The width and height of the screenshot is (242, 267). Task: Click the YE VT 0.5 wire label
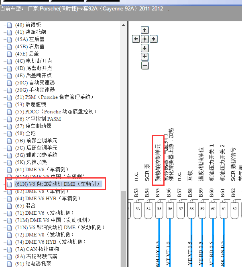(x=190, y=254)
